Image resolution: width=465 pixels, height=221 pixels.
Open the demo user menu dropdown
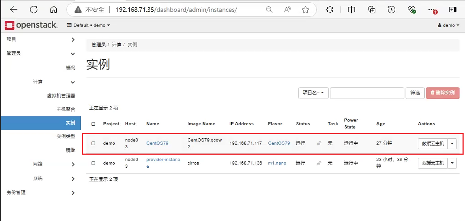[x=449, y=25]
